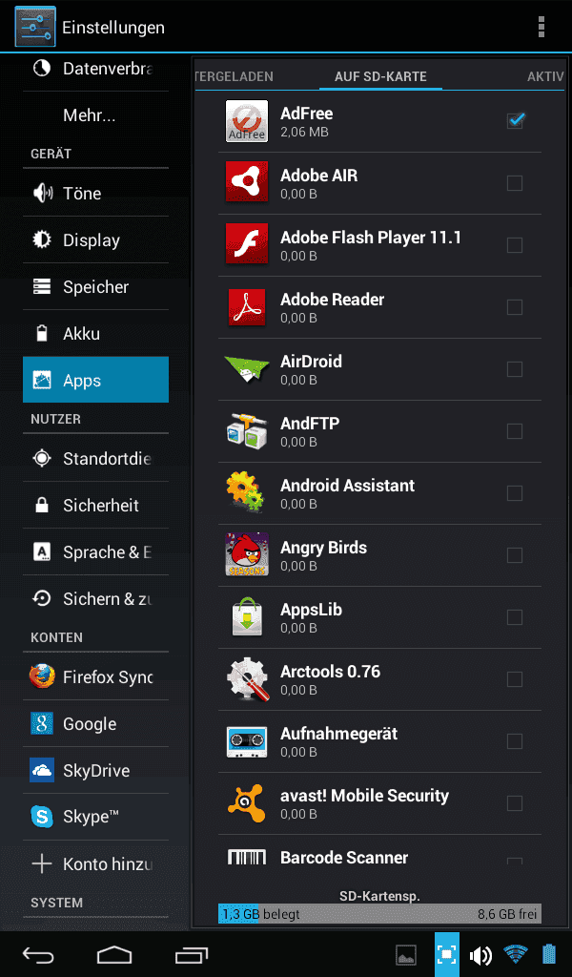This screenshot has height=977, width=572.
Task: Tap Konto hinzufügen to add account
Action: (96, 863)
